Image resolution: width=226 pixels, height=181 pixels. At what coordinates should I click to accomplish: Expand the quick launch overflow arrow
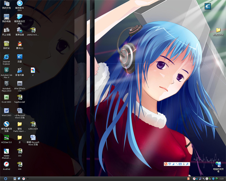click(x=28, y=179)
